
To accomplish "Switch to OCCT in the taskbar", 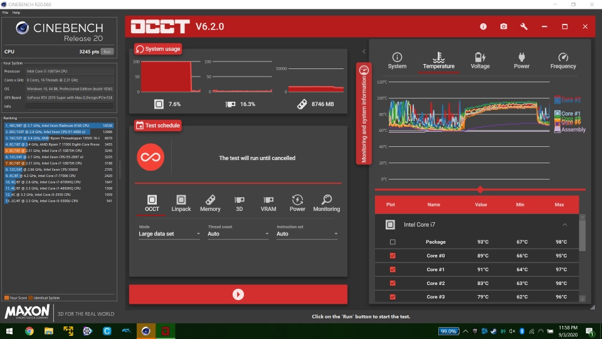I will (166, 331).
